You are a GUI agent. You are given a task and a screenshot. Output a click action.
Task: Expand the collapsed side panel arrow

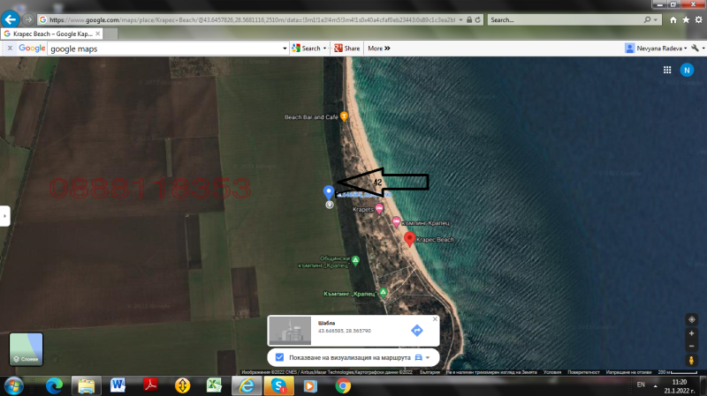[x=4, y=214]
